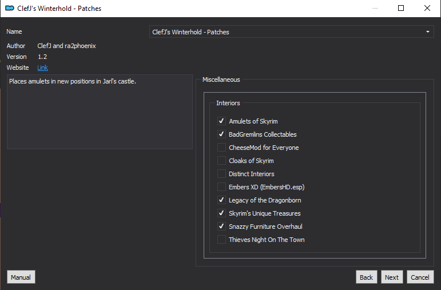The width and height of the screenshot is (441, 290).
Task: Select the author text ClefJ and ra2phoenix
Action: [x=67, y=46]
